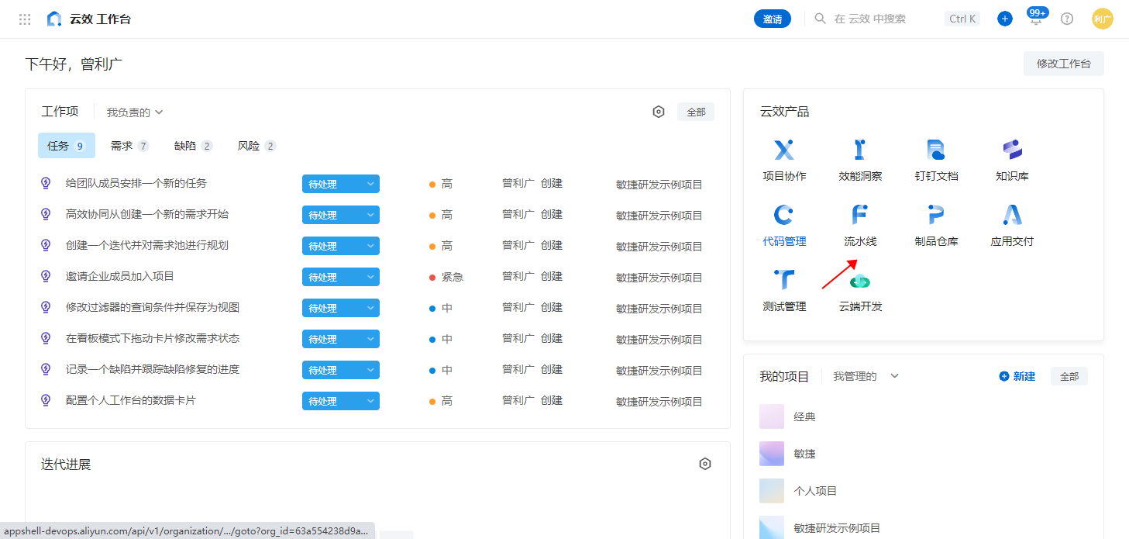Image resolution: width=1129 pixels, height=539 pixels.
Task: Click 高 priority of 配置个人工作台的数据卡片
Action: click(441, 401)
